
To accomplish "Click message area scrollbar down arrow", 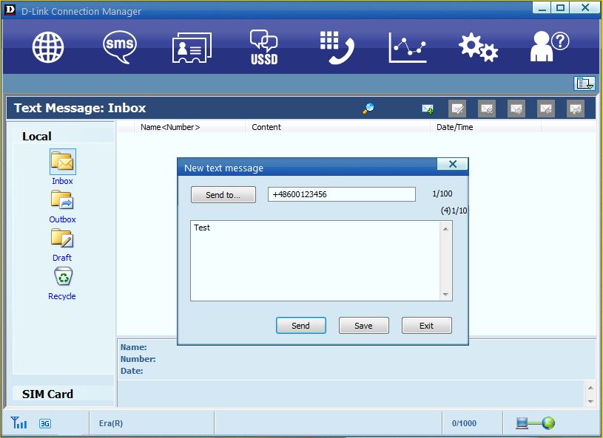I will tap(445, 295).
